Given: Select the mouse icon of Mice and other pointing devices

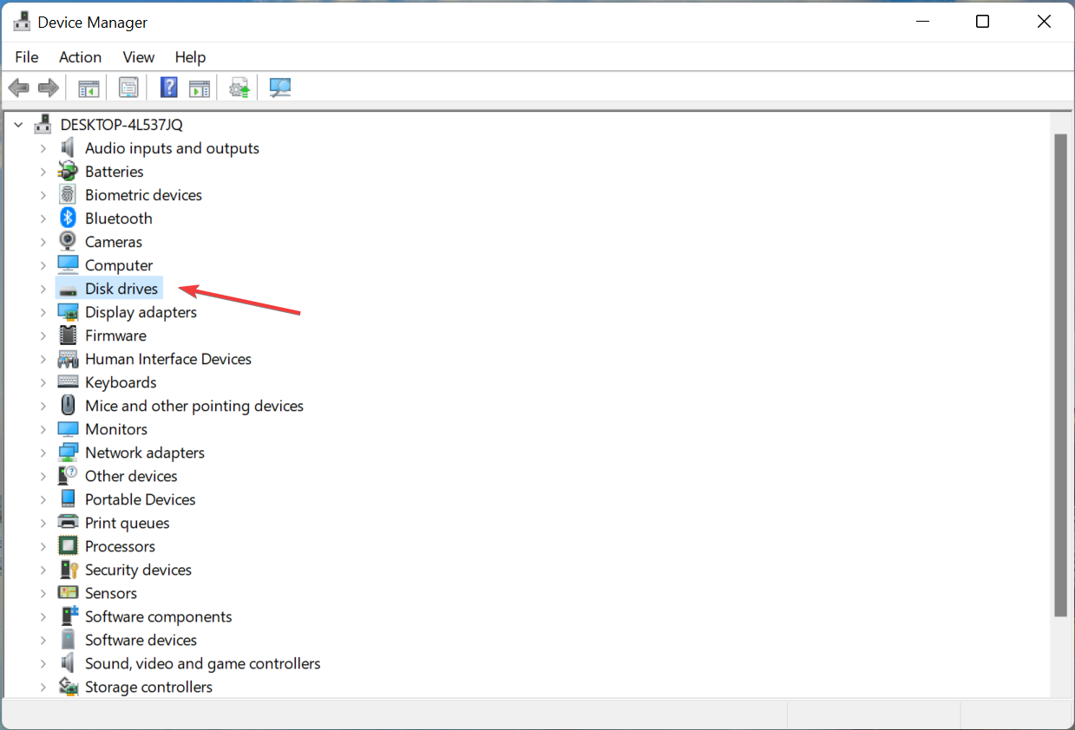Looking at the screenshot, I should click(68, 406).
